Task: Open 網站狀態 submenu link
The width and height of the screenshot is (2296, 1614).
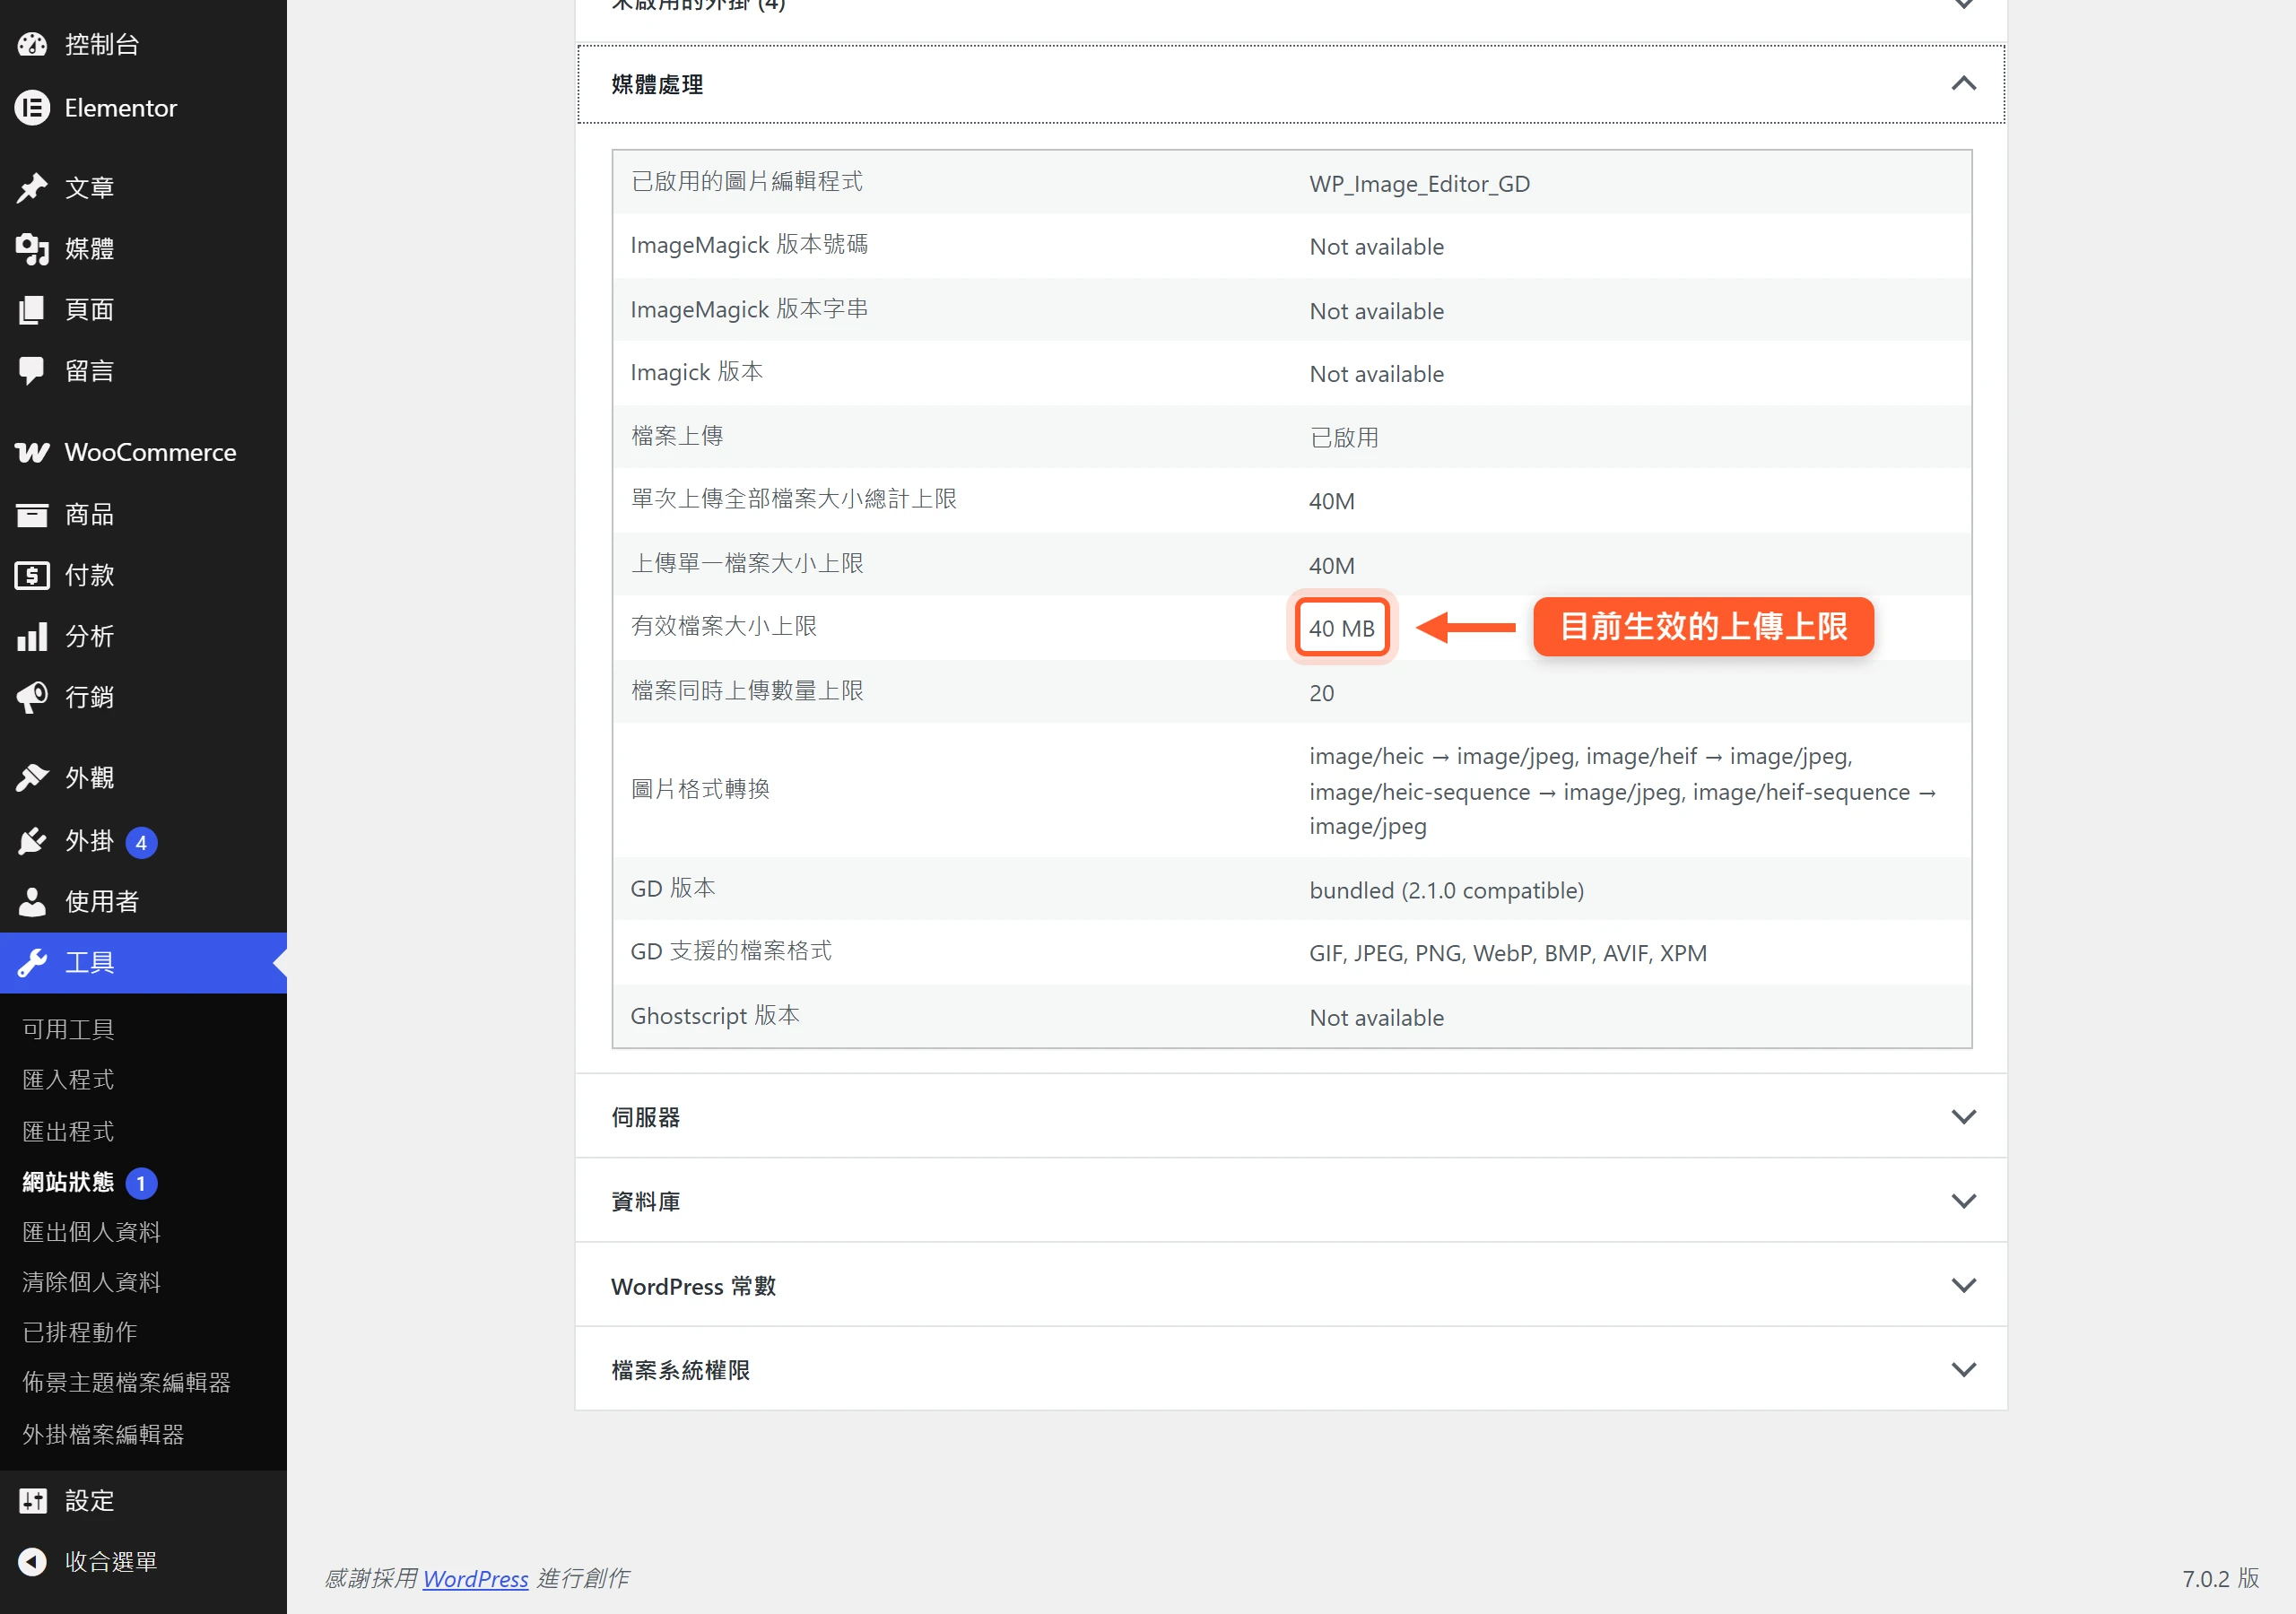Action: (x=68, y=1183)
